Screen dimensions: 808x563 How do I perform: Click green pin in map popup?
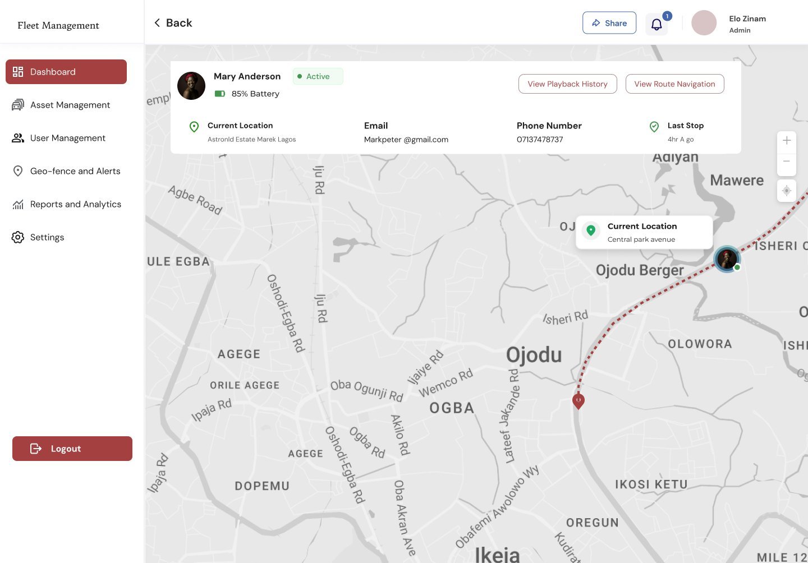[591, 230]
